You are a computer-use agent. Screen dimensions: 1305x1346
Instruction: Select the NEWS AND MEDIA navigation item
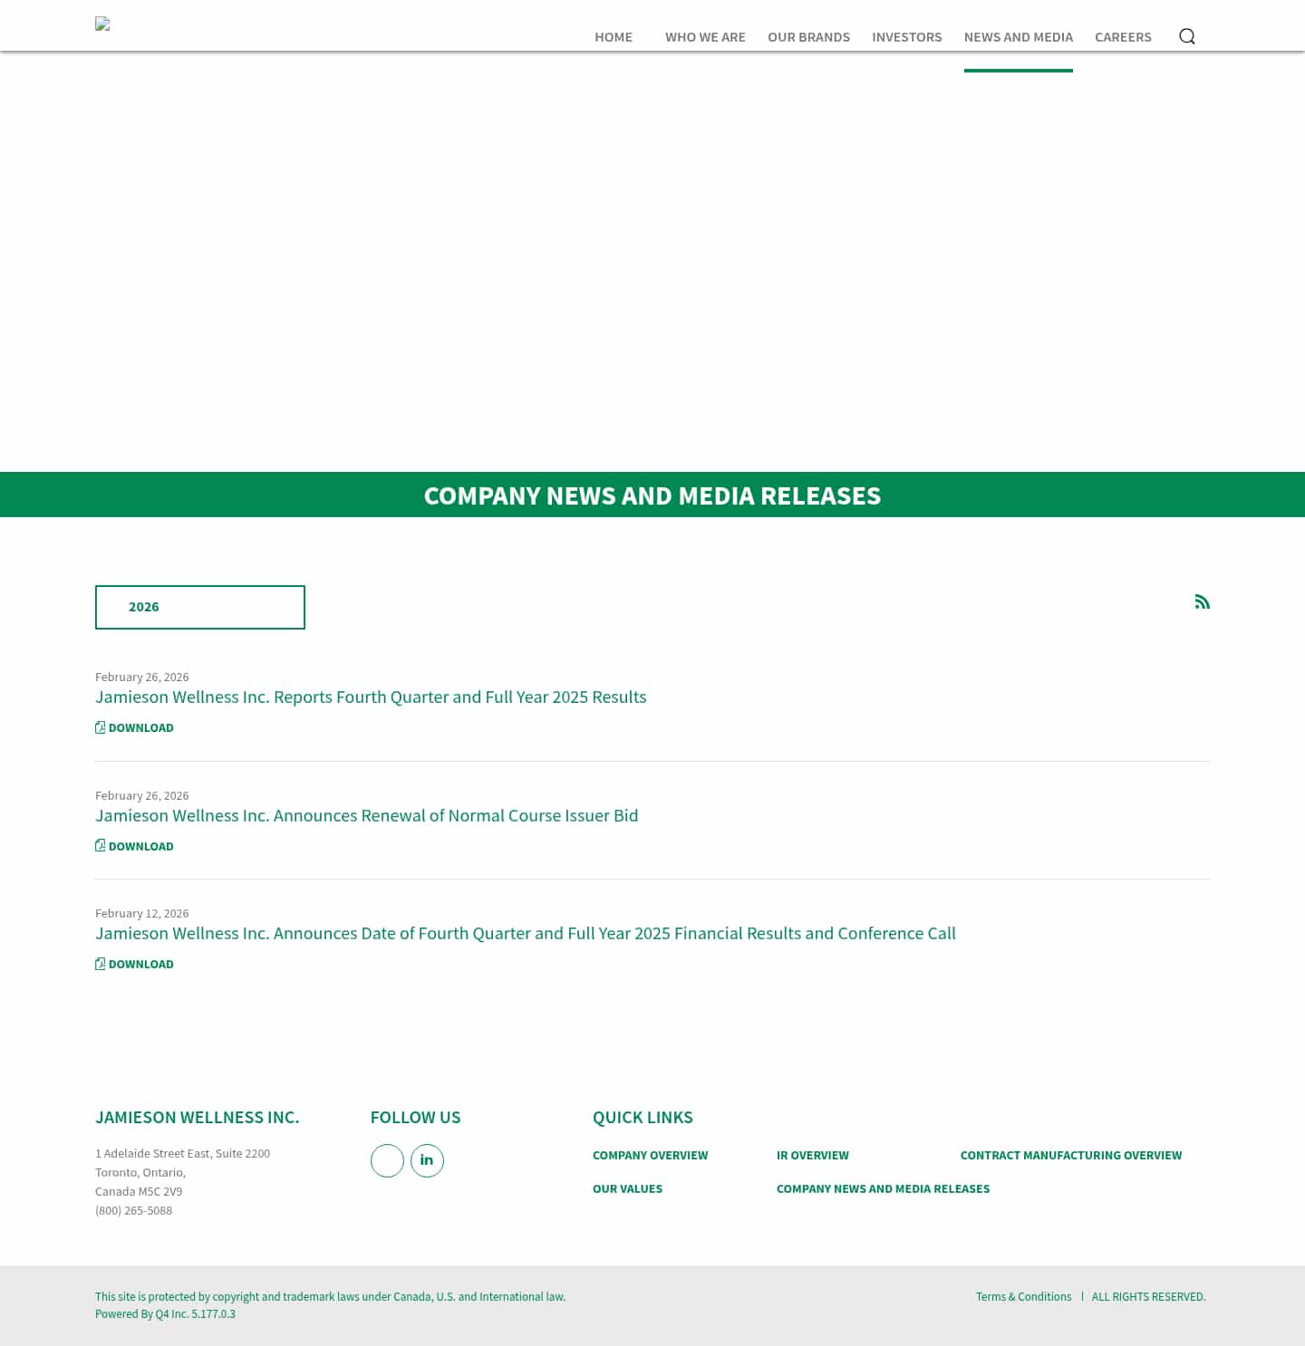[1018, 37]
